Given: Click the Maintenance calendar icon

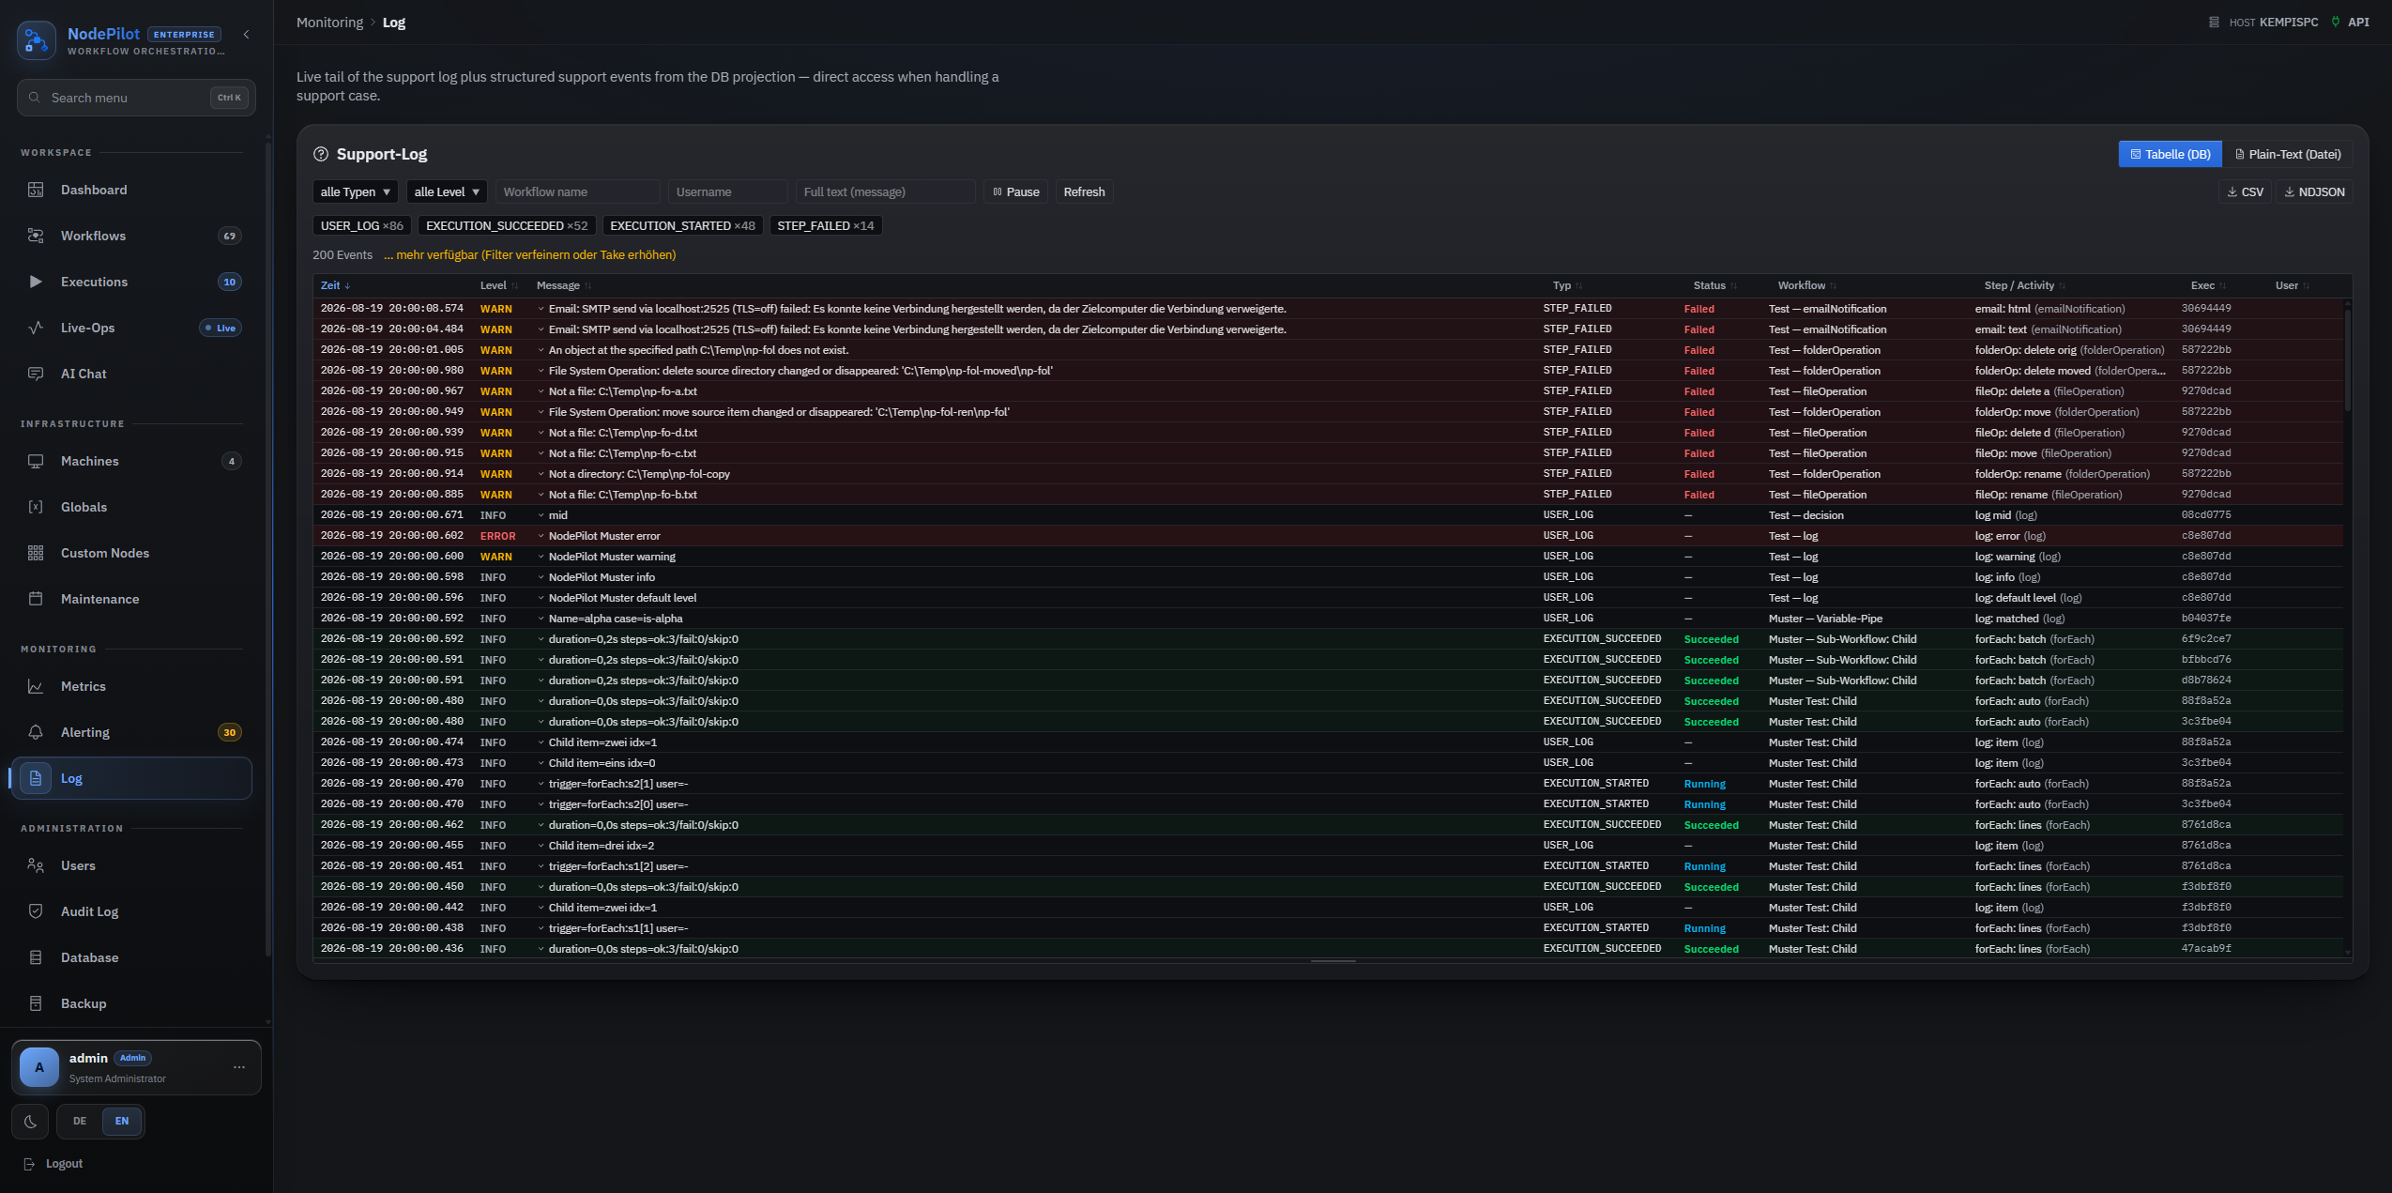Looking at the screenshot, I should click(x=36, y=599).
